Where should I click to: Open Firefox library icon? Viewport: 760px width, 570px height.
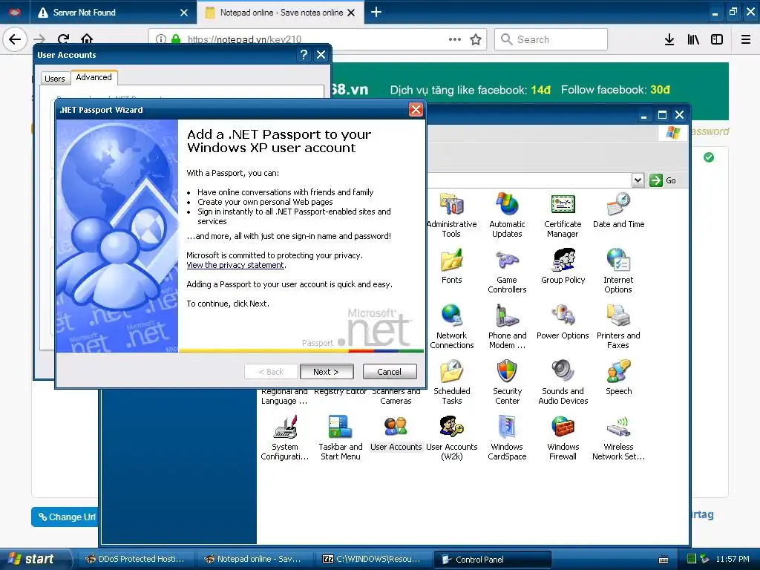pos(693,39)
